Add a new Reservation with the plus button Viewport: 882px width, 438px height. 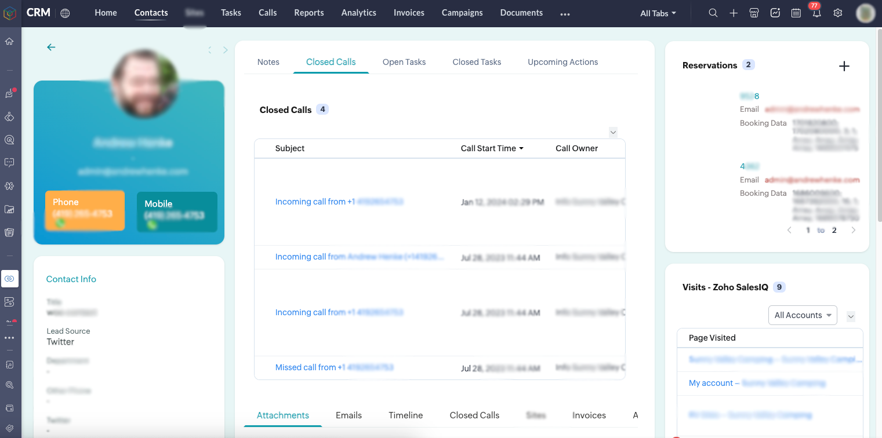[x=844, y=66]
